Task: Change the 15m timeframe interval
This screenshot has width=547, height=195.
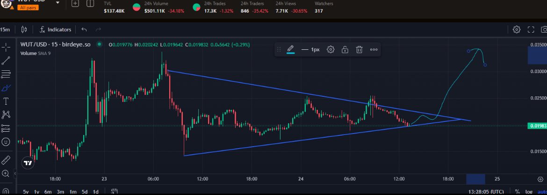Action: pos(5,29)
